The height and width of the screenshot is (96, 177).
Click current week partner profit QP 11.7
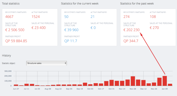pos(71,41)
